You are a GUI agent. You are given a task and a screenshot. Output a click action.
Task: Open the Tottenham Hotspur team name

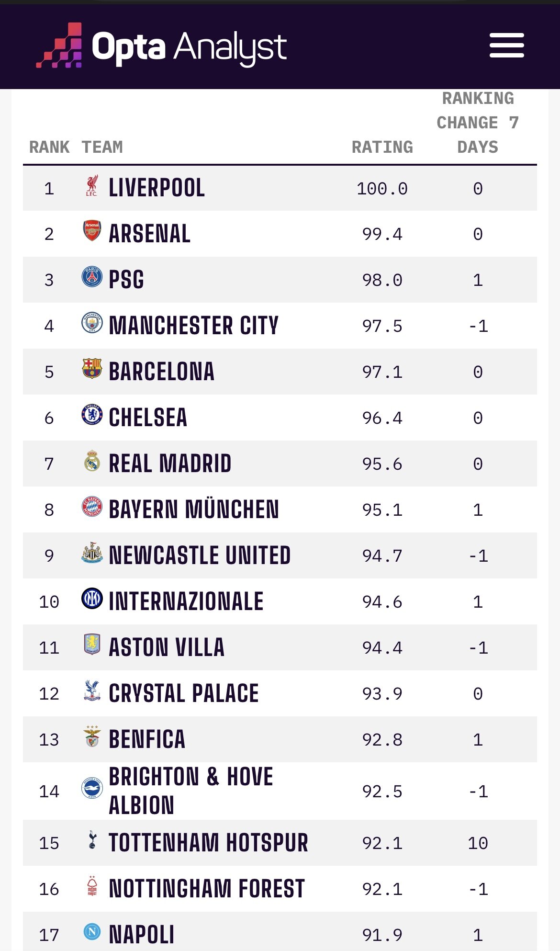point(208,843)
